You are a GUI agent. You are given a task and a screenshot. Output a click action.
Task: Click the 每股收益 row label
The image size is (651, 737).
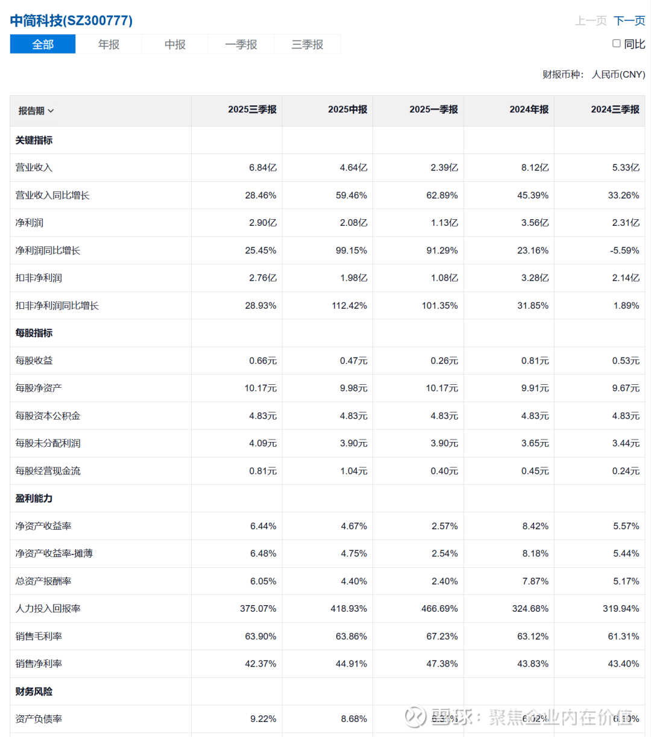[34, 361]
